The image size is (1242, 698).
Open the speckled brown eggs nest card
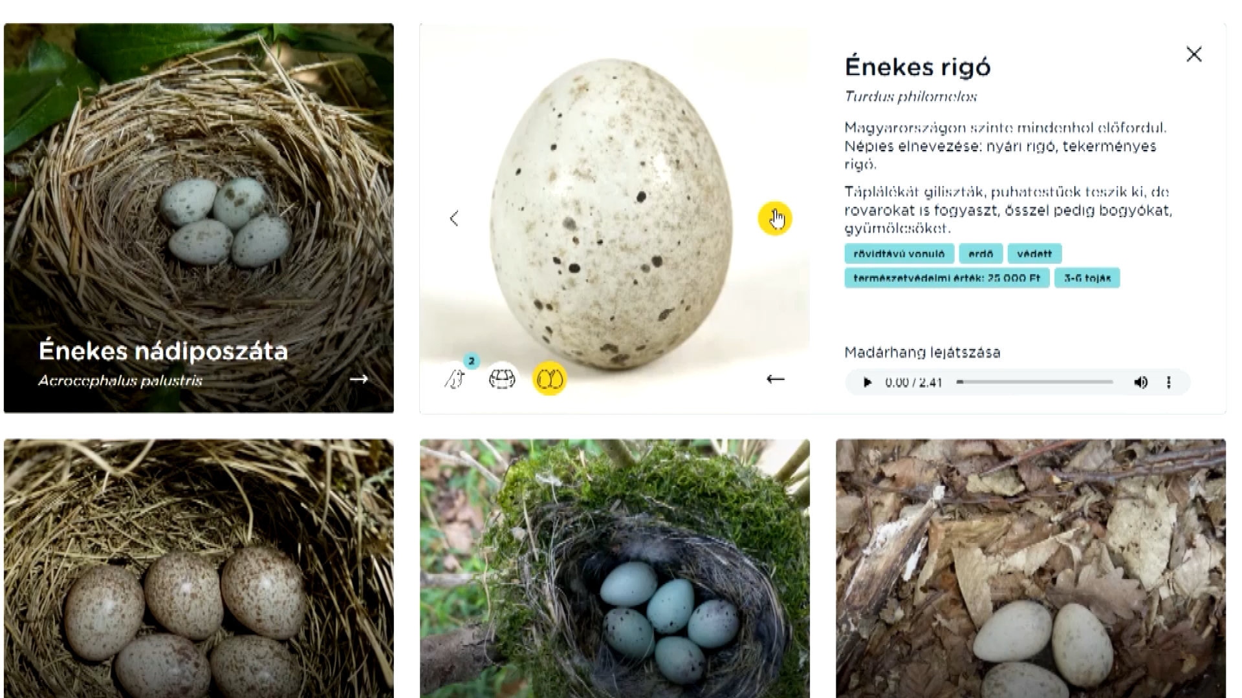(x=199, y=569)
